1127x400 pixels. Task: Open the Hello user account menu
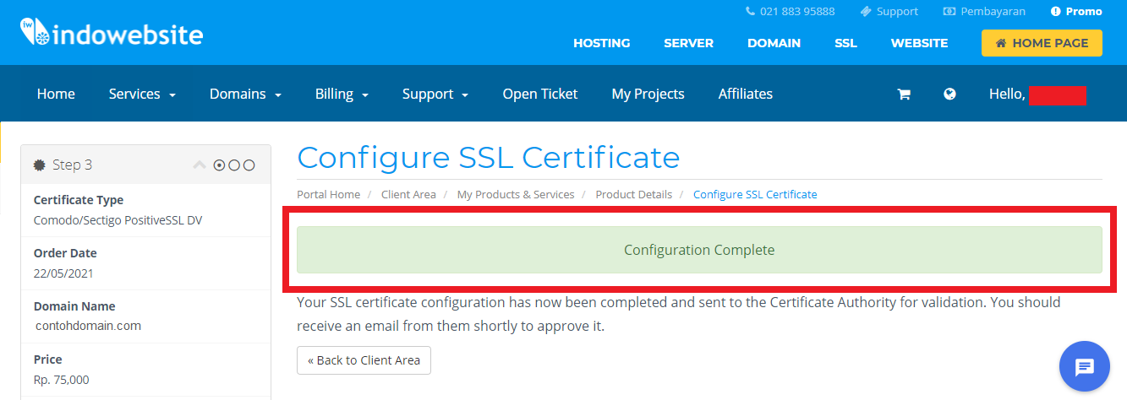pyautogui.click(x=1037, y=94)
